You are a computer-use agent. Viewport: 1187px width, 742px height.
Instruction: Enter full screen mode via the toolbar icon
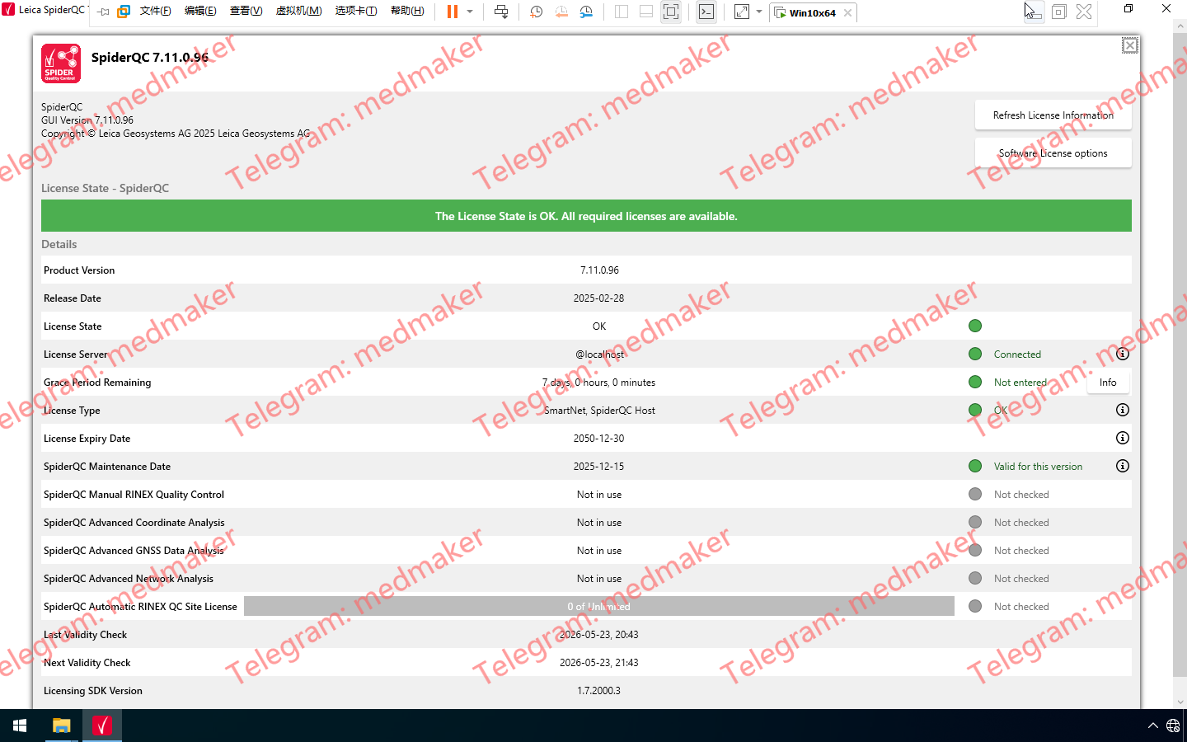671,12
